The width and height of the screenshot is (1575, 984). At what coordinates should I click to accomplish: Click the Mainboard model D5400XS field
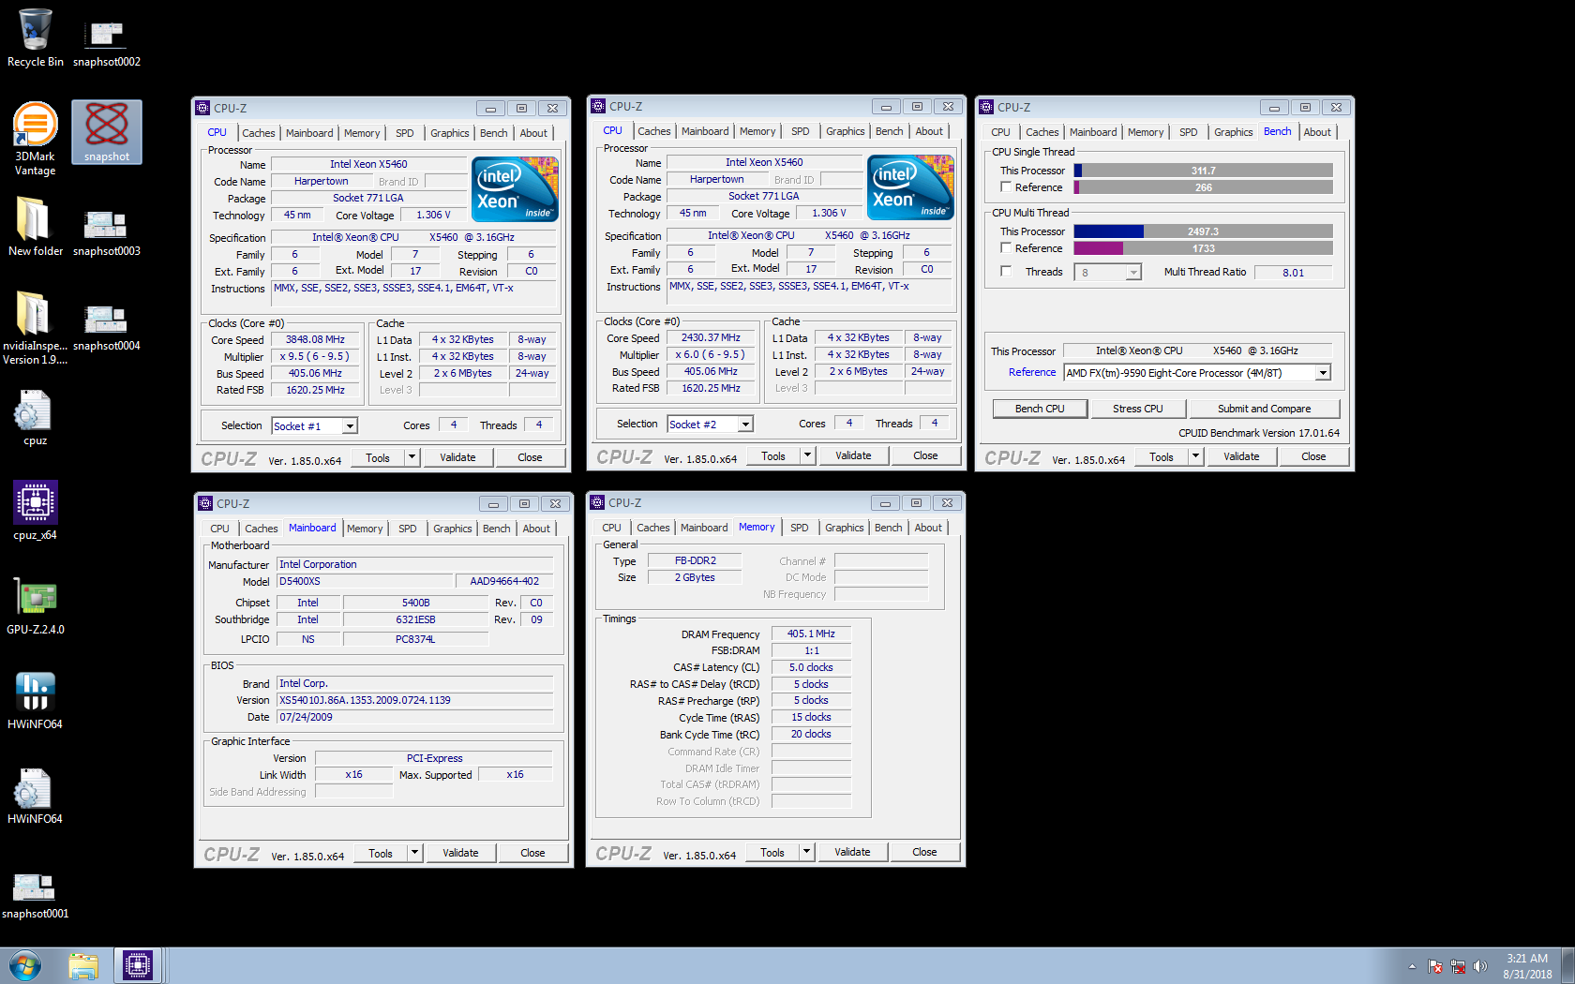click(365, 582)
